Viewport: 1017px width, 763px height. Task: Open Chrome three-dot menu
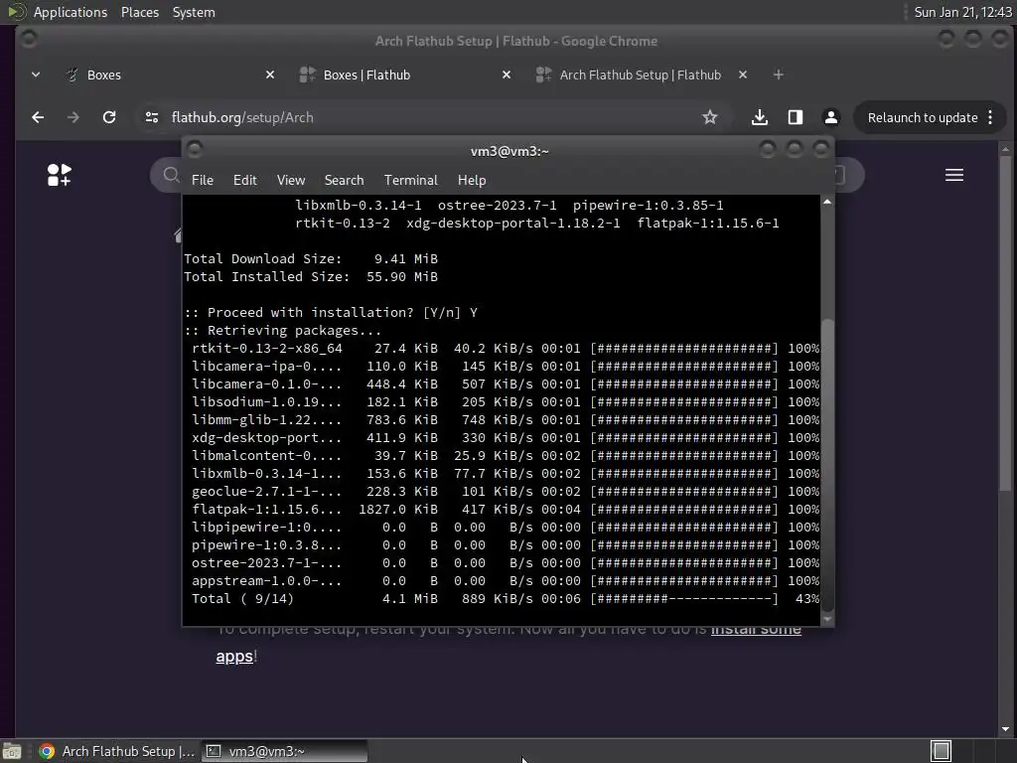tap(990, 117)
